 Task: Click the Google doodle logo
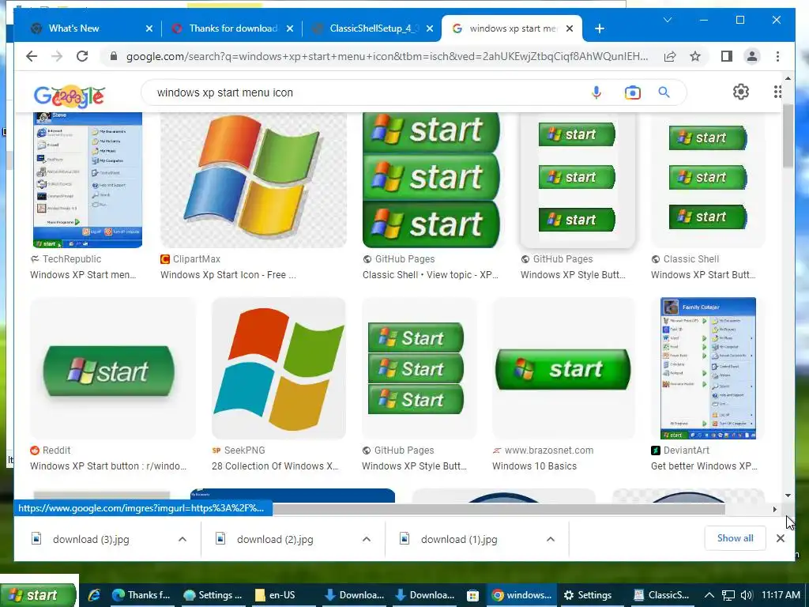pyautogui.click(x=70, y=96)
